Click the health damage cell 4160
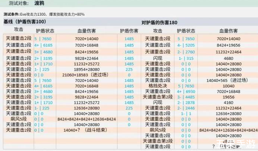258x151 pixels. pyautogui.click(x=229, y=103)
